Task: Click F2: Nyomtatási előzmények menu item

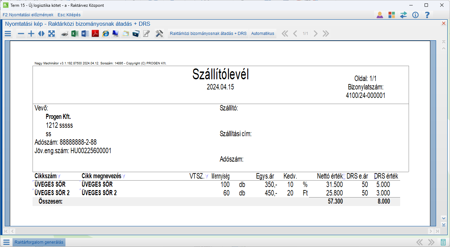Action: (x=28, y=15)
